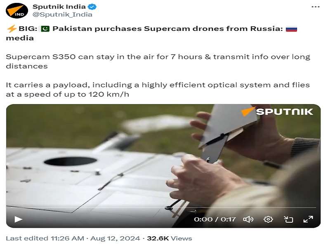Mute the video with the speaker icon
Screen dimensions: 330x247
pyautogui.click(x=248, y=219)
